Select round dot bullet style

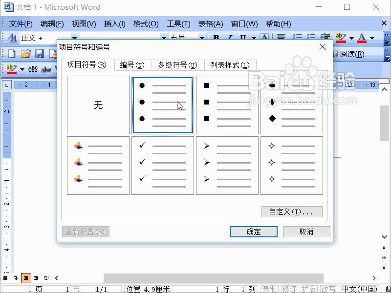[163, 105]
